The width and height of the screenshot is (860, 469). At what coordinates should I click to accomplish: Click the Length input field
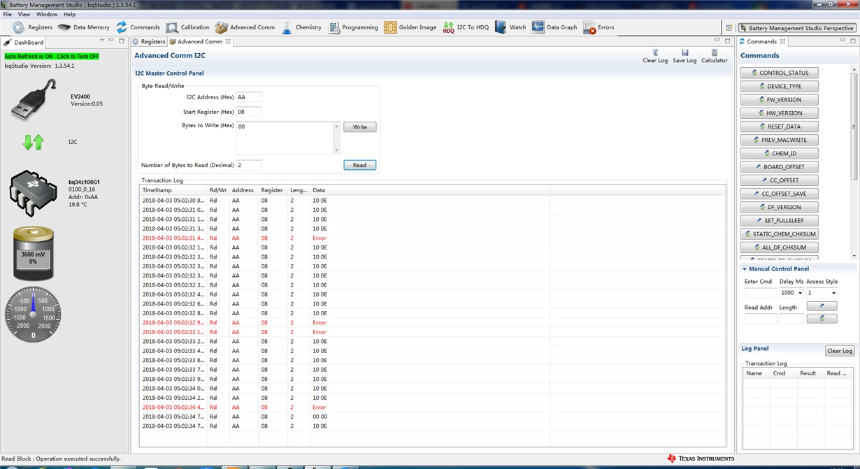791,319
